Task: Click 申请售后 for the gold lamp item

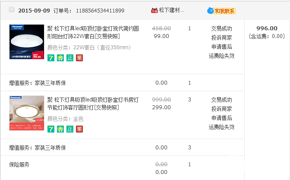Action: [221, 118]
